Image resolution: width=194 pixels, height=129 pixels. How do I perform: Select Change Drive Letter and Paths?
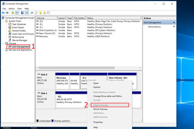pos(108,96)
